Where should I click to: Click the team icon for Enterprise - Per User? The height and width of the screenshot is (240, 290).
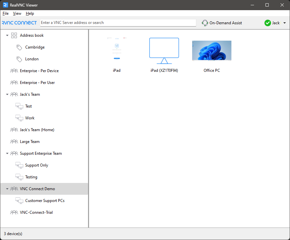point(14,83)
